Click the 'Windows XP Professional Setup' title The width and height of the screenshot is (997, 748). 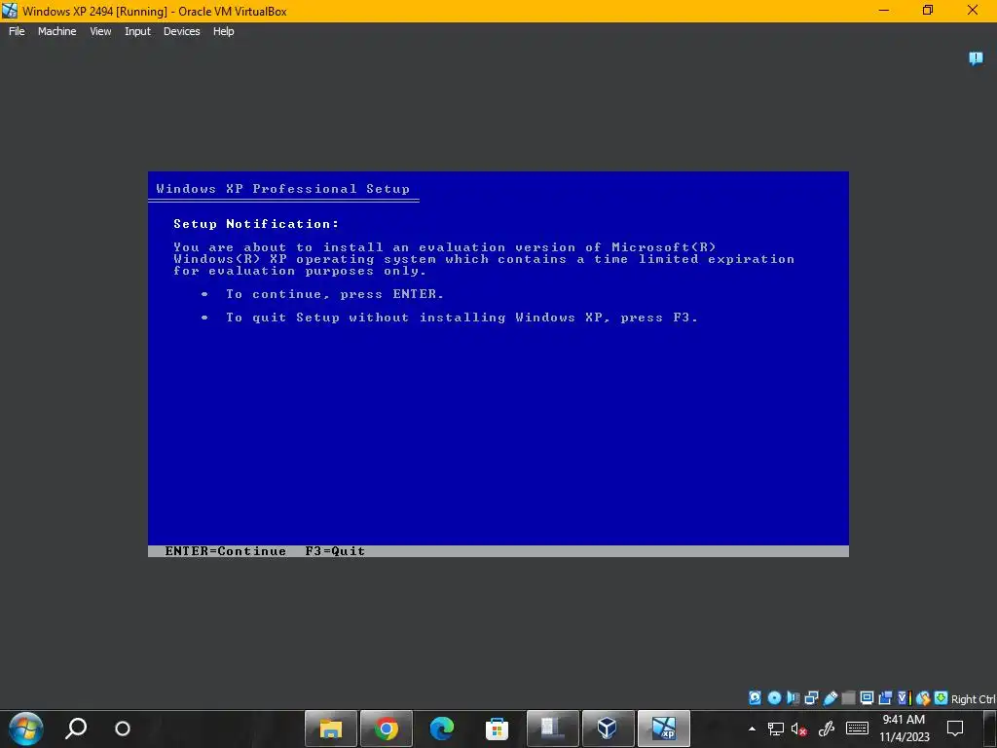283,189
